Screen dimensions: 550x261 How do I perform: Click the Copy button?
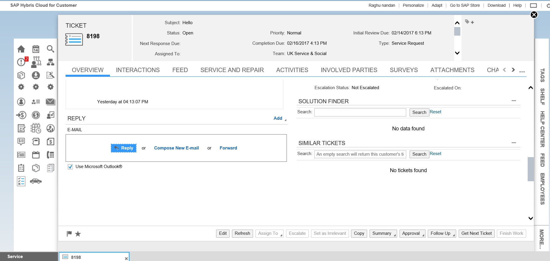pyautogui.click(x=359, y=233)
